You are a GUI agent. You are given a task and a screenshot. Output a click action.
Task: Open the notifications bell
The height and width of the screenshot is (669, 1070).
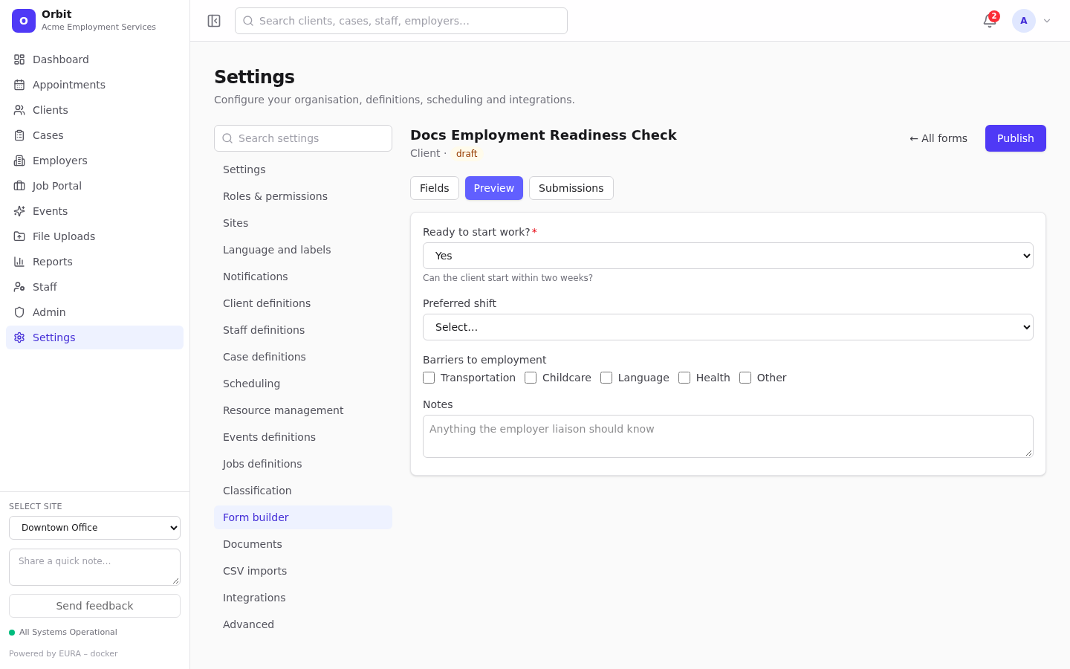[990, 21]
